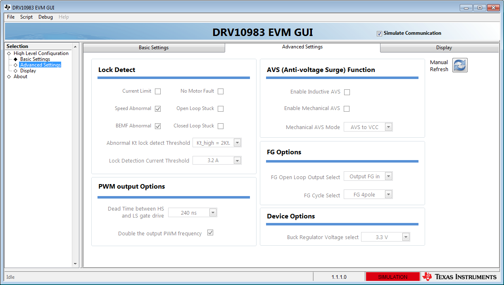Select Basic Settings in the Selection tree
Image resolution: width=504 pixels, height=285 pixels.
tap(35, 59)
